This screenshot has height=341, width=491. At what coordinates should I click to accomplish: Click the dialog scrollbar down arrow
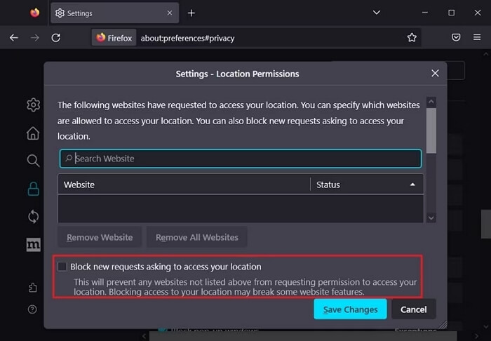[x=431, y=218]
